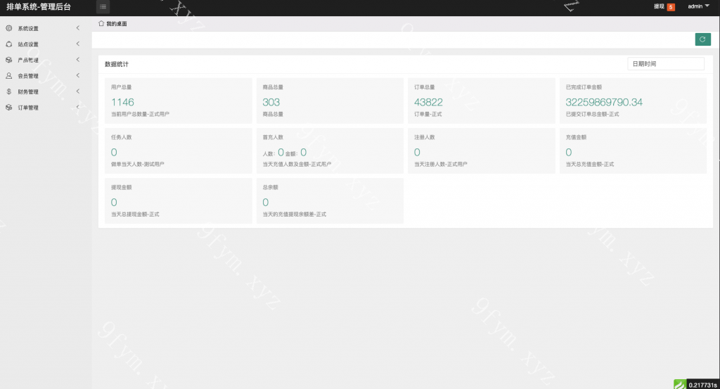The height and width of the screenshot is (389, 720).
Task: Click the 提现 link in header
Action: (659, 6)
